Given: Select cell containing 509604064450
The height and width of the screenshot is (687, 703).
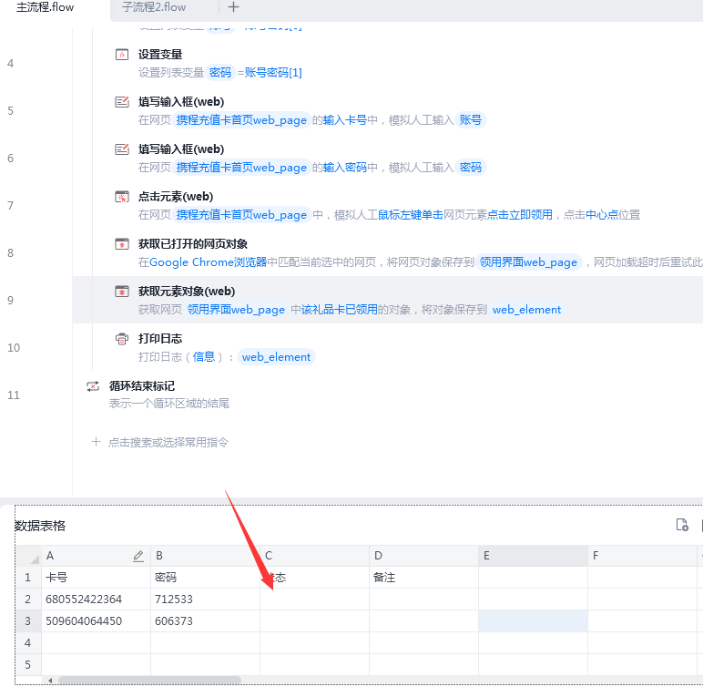Looking at the screenshot, I should (x=96, y=621).
